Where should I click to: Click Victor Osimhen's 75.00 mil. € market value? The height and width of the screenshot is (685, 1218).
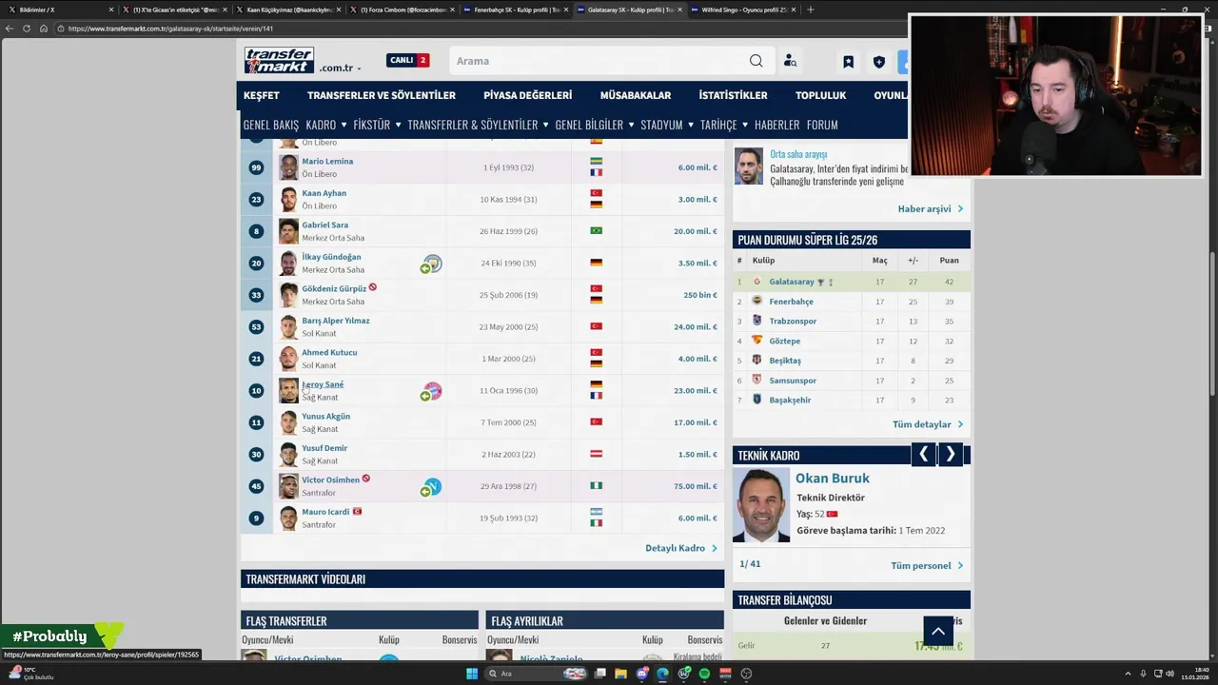pos(696,486)
